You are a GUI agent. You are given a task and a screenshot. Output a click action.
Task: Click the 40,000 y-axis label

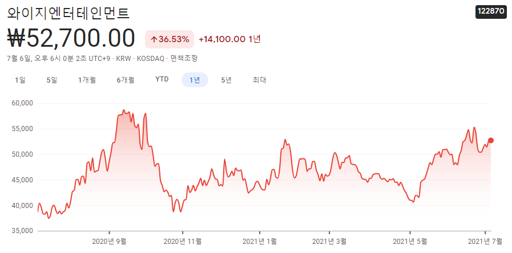tap(22, 205)
